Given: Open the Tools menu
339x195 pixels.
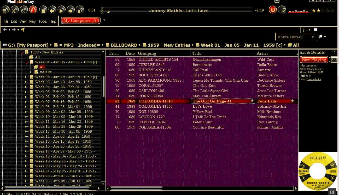Looking at the screenshot, I should pos(43,21).
